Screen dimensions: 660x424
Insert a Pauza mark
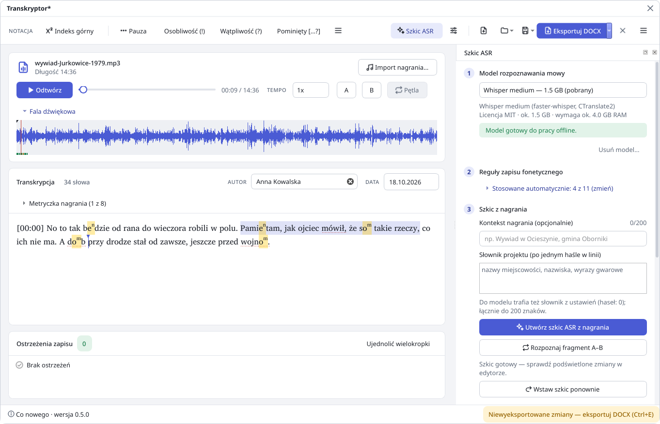[x=133, y=31]
